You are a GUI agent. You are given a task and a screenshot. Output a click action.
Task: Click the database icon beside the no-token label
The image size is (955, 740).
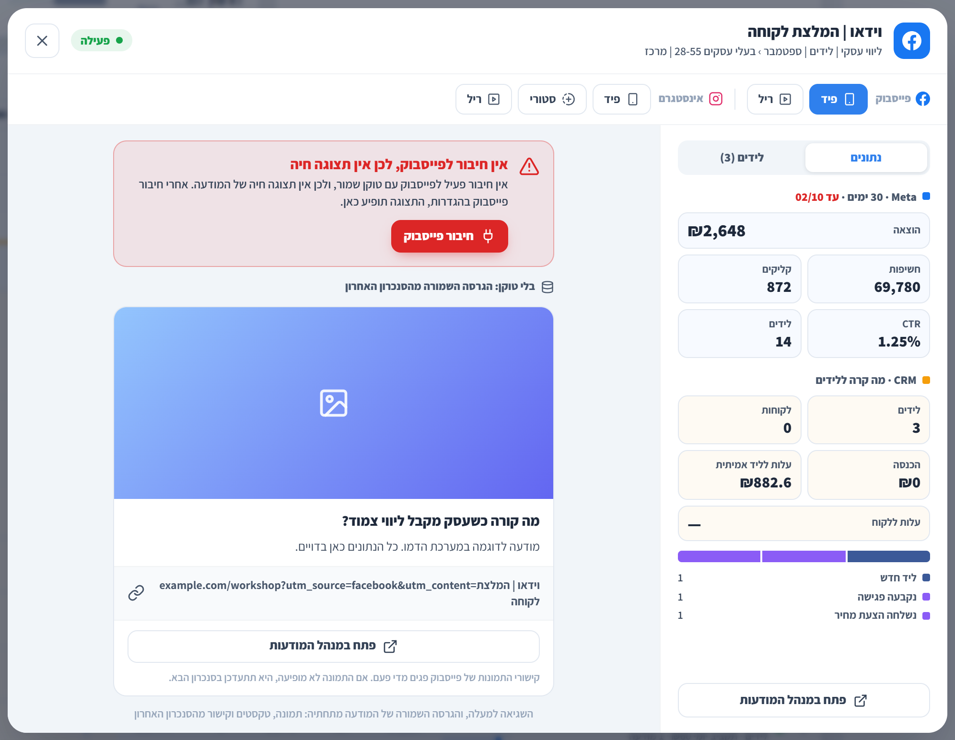click(x=547, y=287)
